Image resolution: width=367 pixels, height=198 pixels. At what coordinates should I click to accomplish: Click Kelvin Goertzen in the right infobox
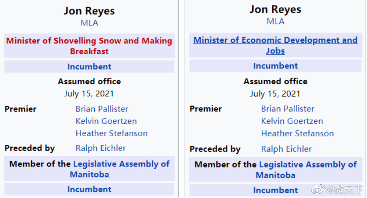[292, 121]
